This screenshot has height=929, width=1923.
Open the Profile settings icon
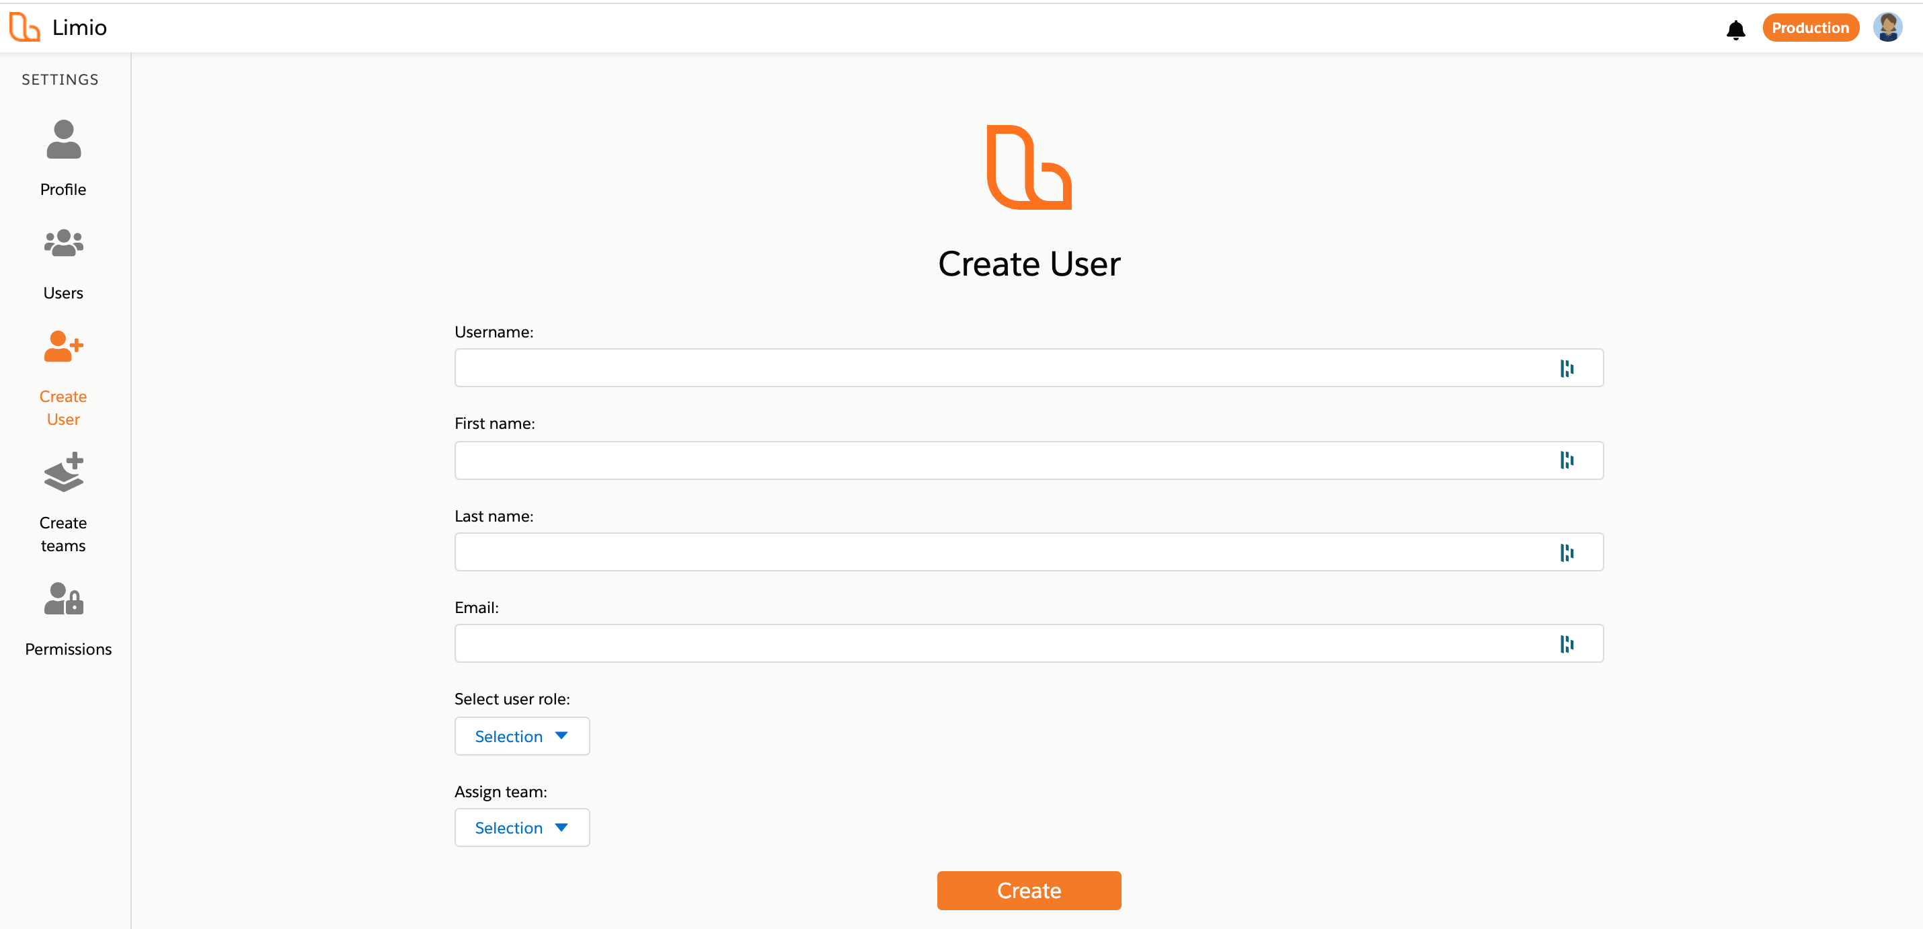63,140
